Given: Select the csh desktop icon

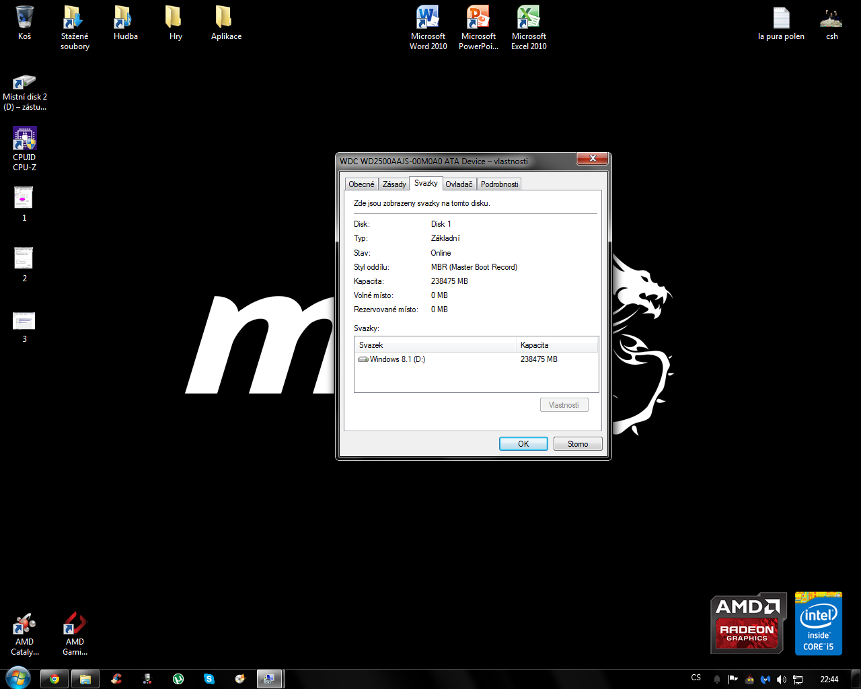Looking at the screenshot, I should [x=831, y=24].
